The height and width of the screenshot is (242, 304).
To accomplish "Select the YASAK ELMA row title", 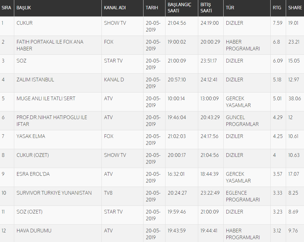I will pos(31,136).
